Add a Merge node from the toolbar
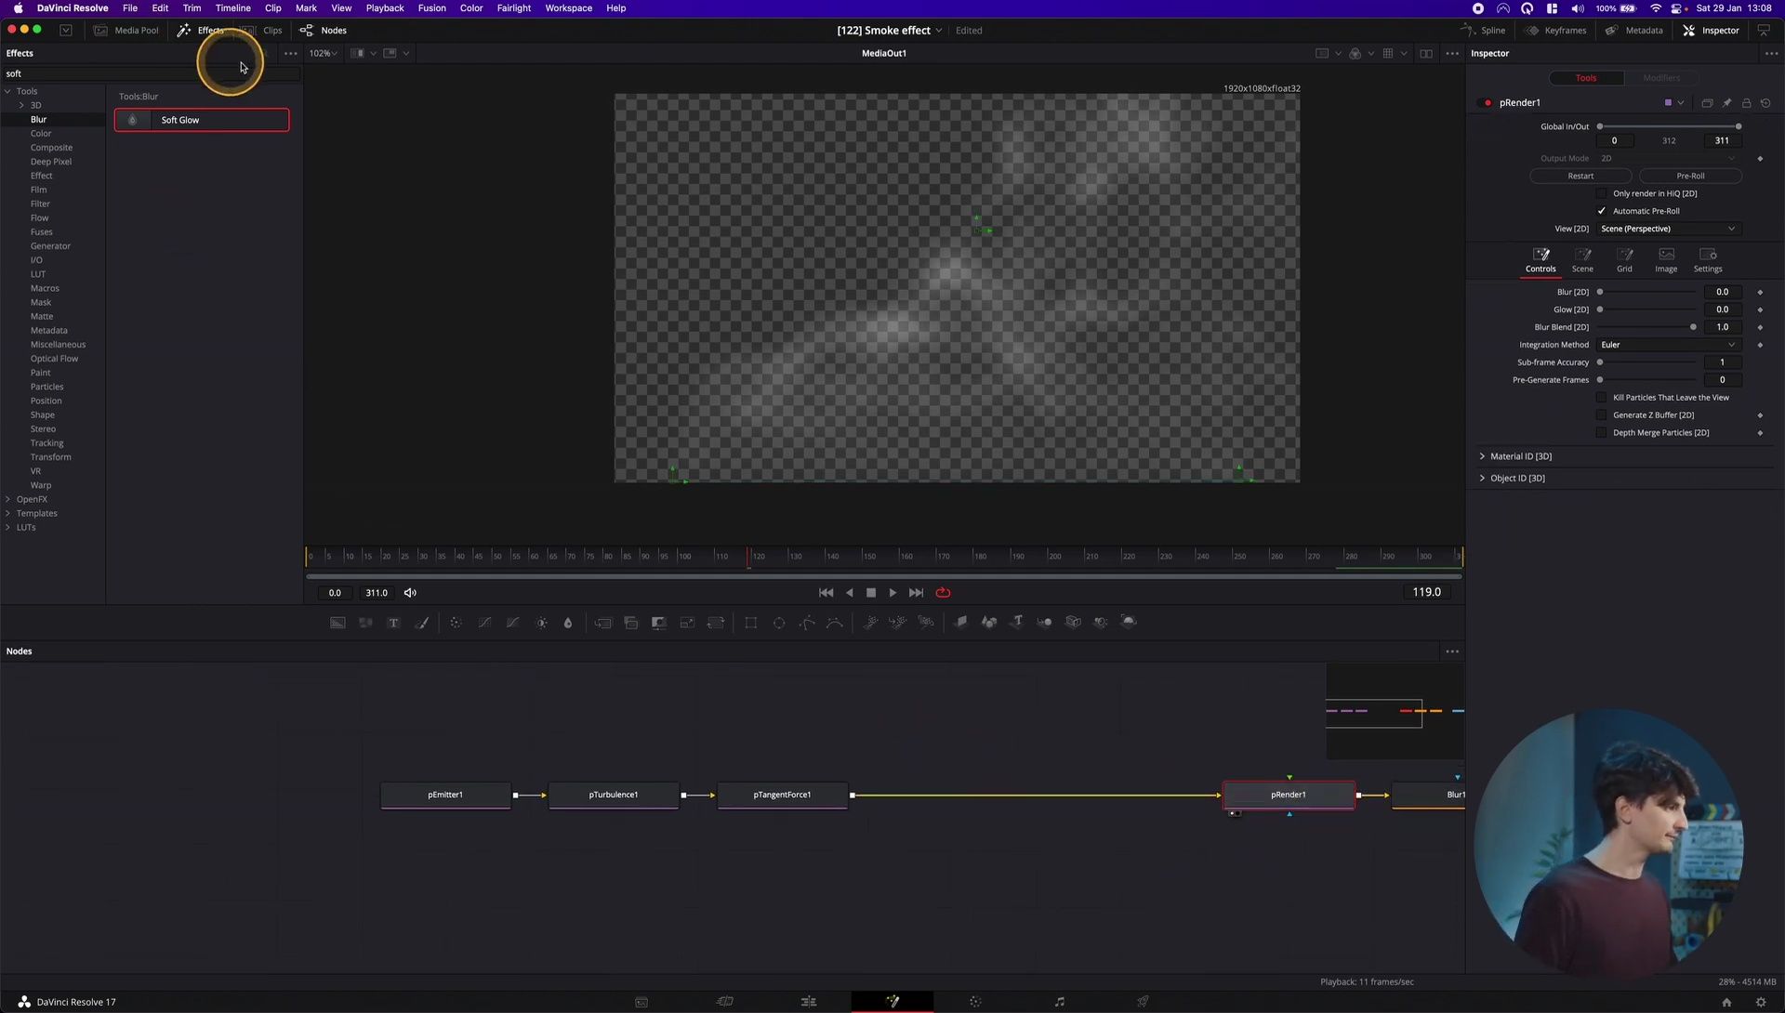Image resolution: width=1785 pixels, height=1013 pixels. (x=602, y=623)
